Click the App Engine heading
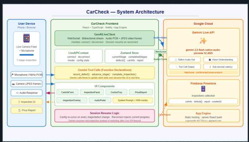Image resolution: width=249 pixels, height=142 pixels. (203, 113)
